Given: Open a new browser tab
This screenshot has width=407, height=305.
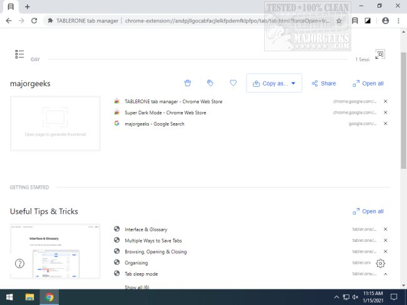Looking at the screenshot, I should 27,6.
